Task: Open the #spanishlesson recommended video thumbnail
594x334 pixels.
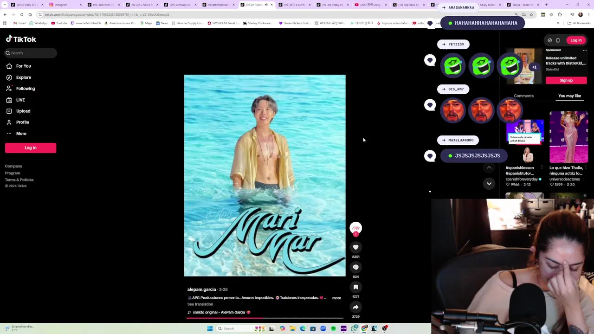Action: 524,137
